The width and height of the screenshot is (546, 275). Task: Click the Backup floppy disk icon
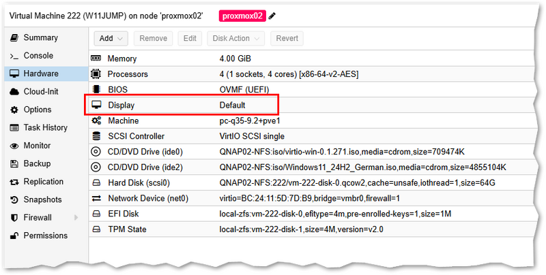pos(14,163)
